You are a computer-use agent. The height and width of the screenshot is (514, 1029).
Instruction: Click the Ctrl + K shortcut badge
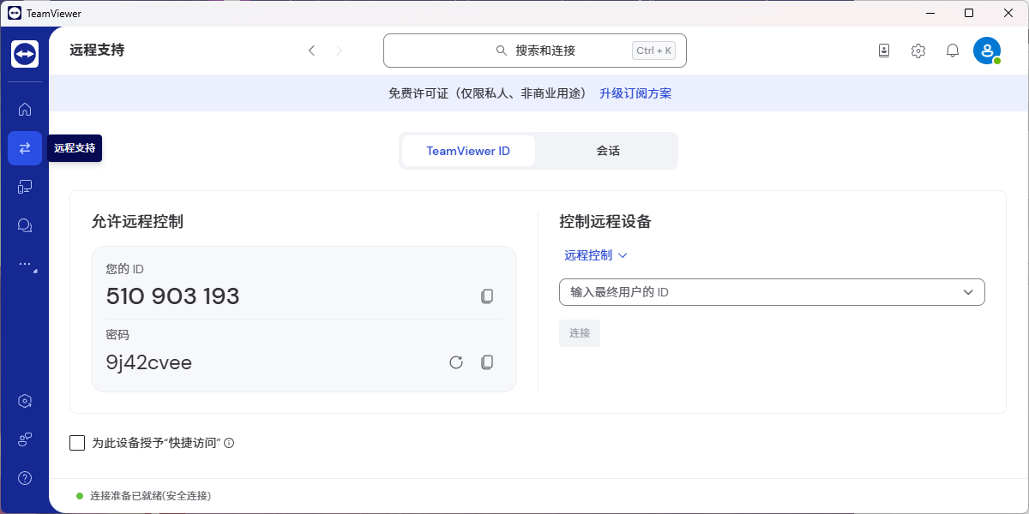click(x=654, y=51)
